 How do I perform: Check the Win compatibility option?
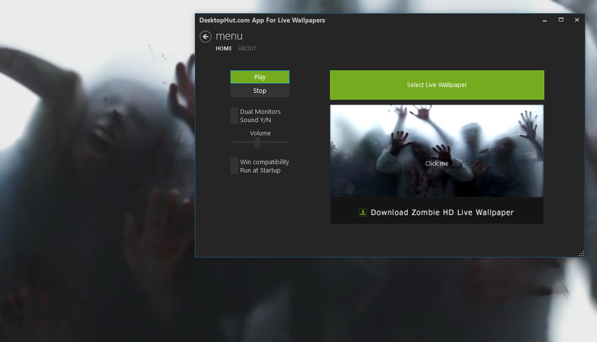(234, 162)
